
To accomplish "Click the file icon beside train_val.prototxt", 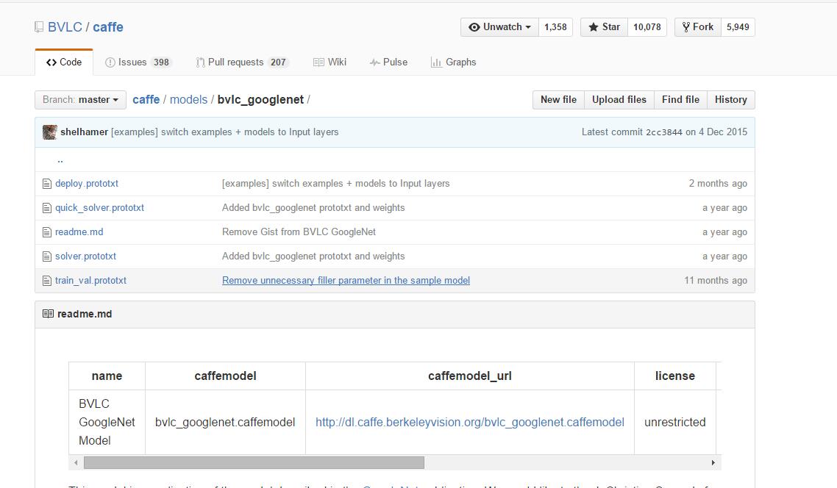I will pos(47,281).
